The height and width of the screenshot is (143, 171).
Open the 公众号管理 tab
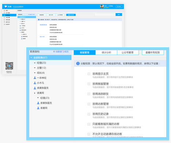click(128, 52)
